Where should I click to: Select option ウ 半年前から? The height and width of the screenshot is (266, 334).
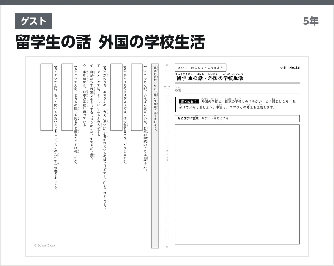85,95
